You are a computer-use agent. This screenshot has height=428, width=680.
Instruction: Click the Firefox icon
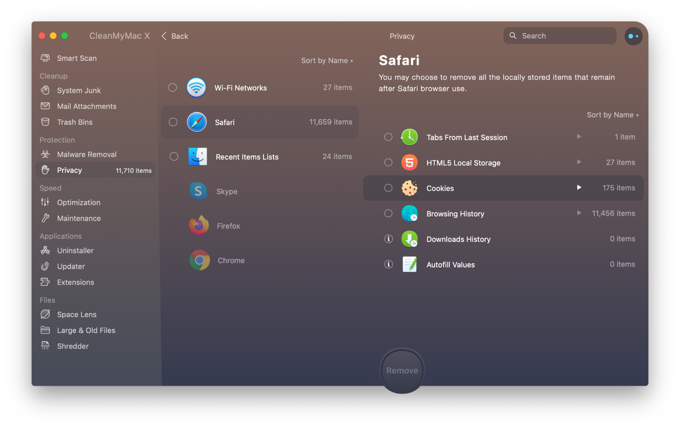coord(199,226)
